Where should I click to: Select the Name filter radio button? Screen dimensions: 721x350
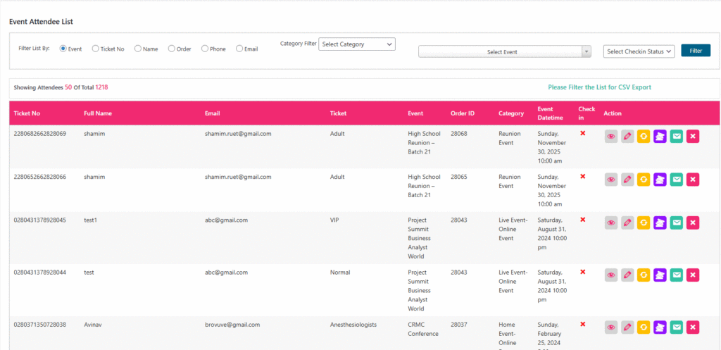(x=137, y=49)
